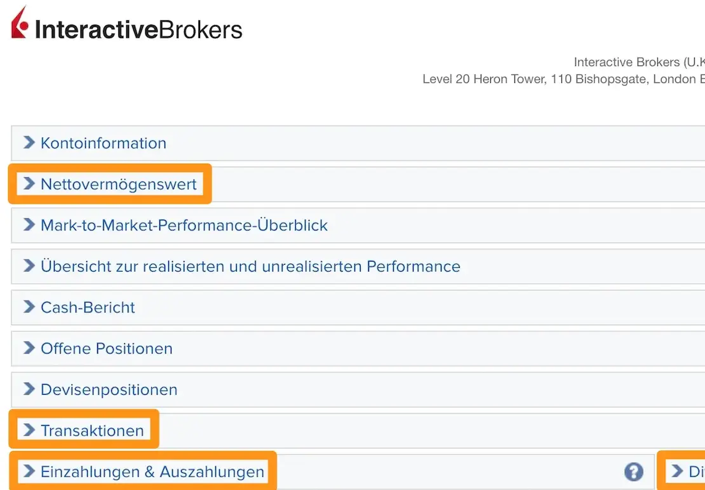This screenshot has height=490, width=705.
Task: Open the Cash-Bericht section label
Action: pos(88,308)
